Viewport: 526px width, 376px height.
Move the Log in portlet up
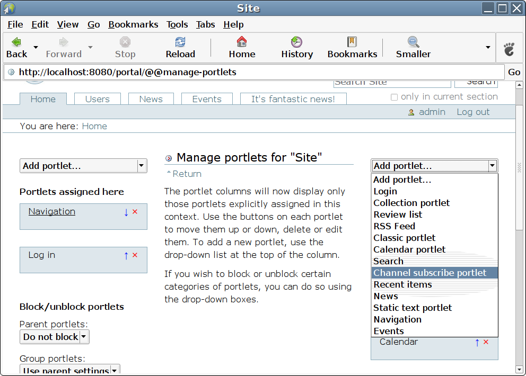(x=126, y=255)
